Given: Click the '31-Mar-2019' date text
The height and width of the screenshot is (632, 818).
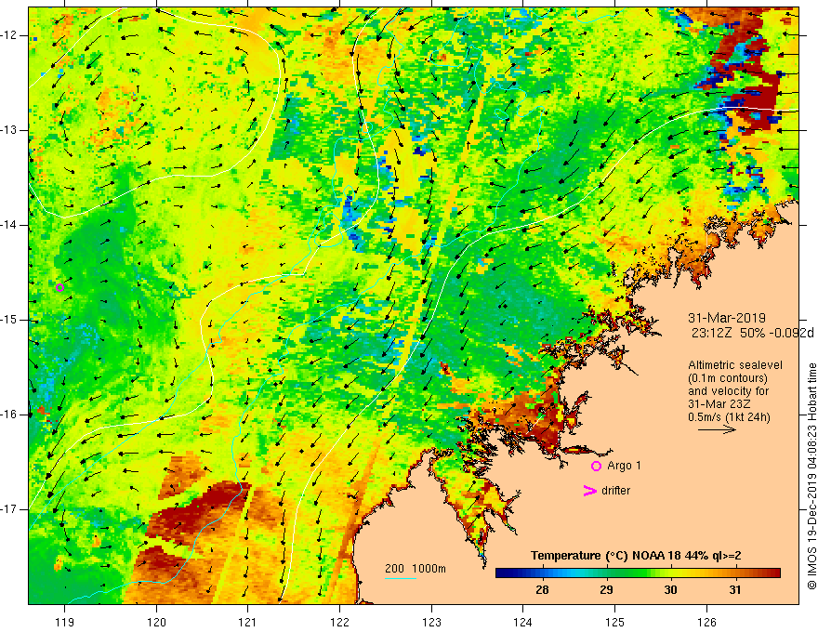Looking at the screenshot, I should pos(727,318).
